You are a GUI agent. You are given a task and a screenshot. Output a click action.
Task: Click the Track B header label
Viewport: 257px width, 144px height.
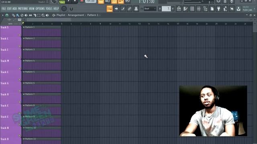pyautogui.click(x=4, y=139)
